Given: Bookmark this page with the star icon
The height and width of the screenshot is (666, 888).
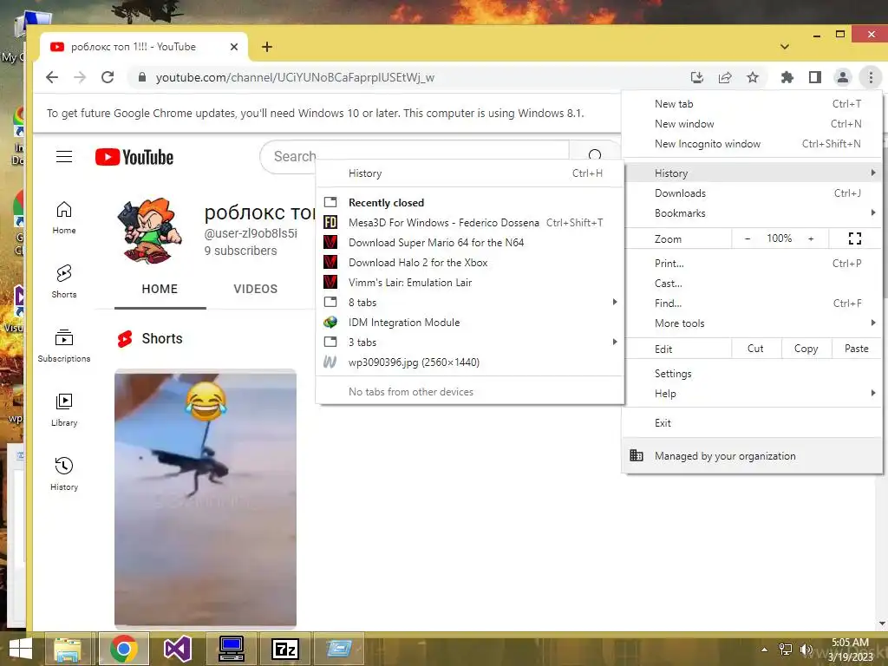Looking at the screenshot, I should [x=753, y=77].
